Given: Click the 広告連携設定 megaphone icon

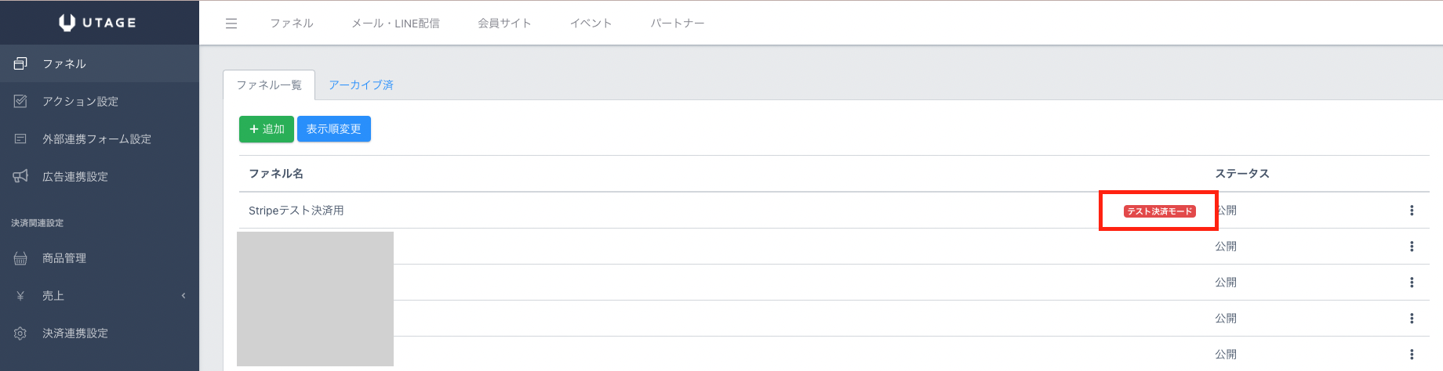Looking at the screenshot, I should (20, 176).
